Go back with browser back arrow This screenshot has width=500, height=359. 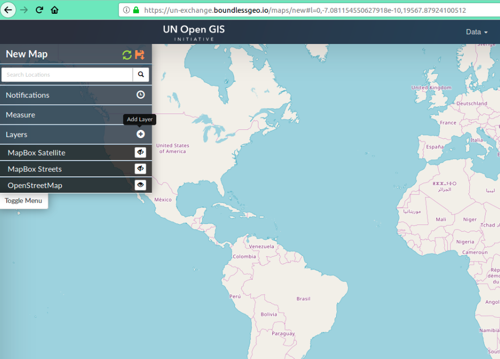9,10
